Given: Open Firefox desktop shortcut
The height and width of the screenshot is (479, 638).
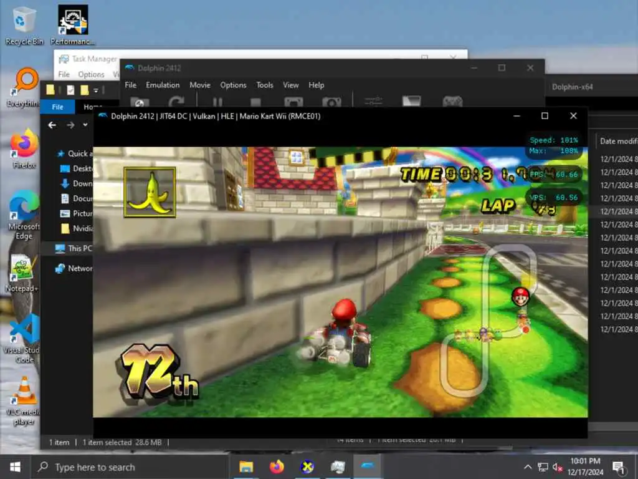Looking at the screenshot, I should (x=24, y=148).
